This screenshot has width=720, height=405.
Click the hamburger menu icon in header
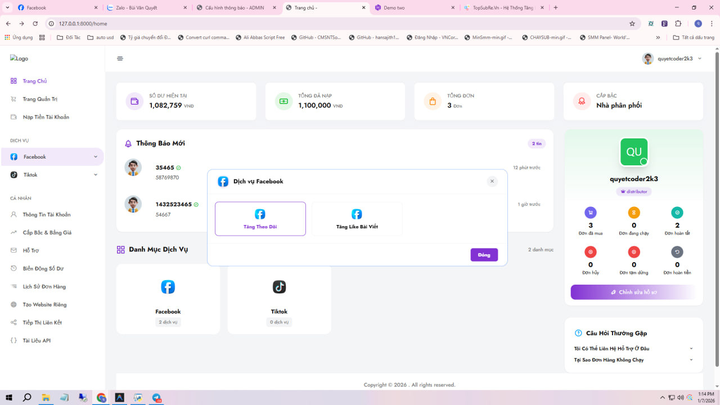tap(120, 58)
